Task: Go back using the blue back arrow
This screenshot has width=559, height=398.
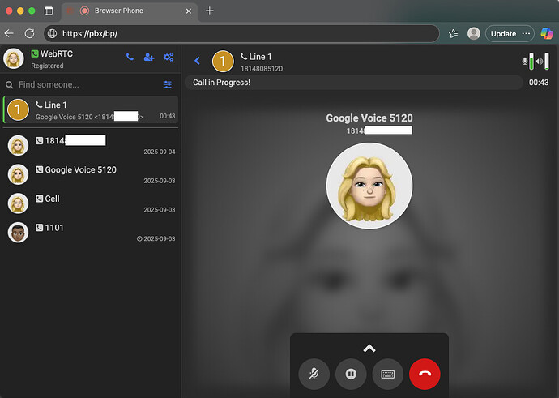Action: point(197,61)
